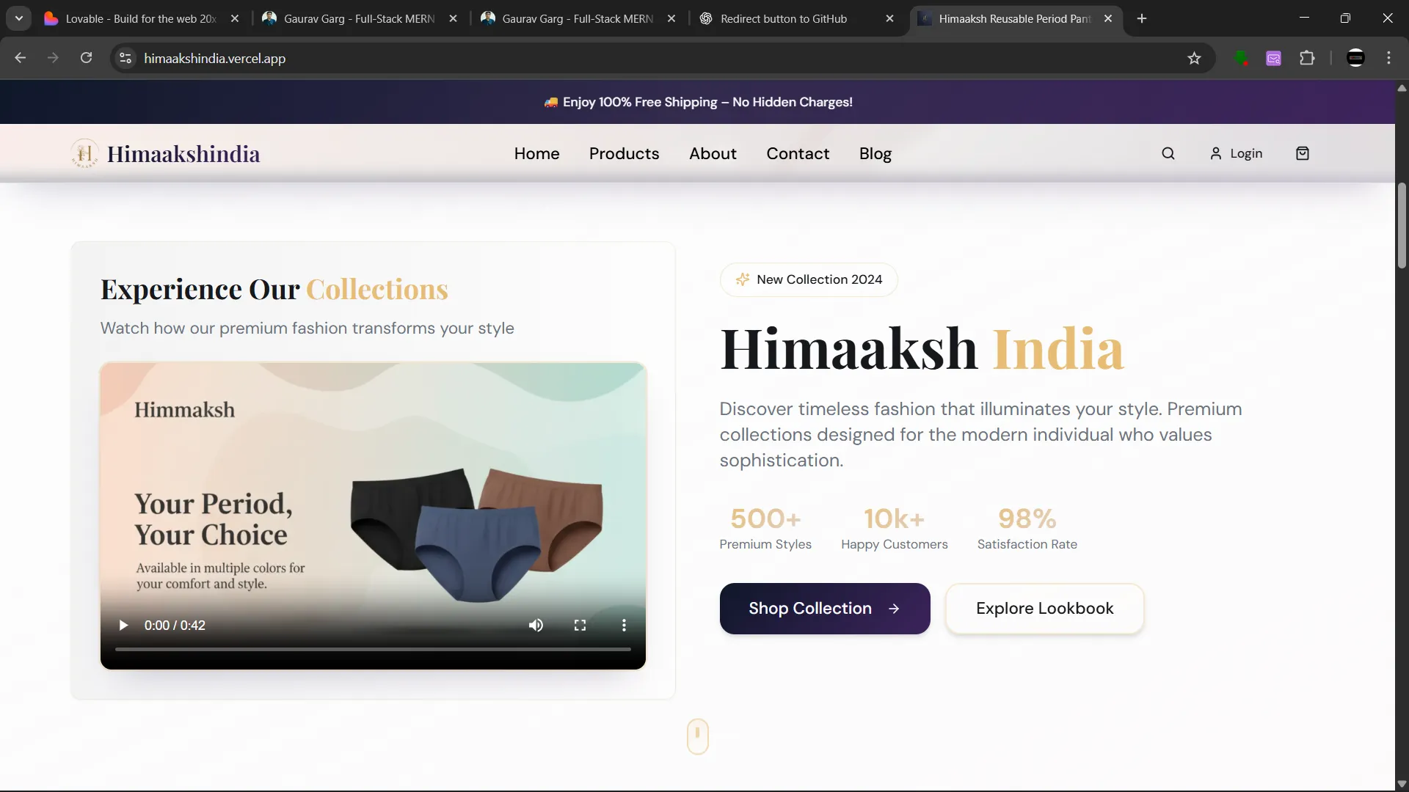
Task: Click the Explore Lookbook button
Action: [x=1044, y=609]
